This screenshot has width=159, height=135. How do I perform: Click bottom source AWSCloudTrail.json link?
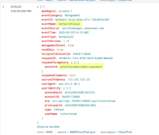tap(82, 132)
